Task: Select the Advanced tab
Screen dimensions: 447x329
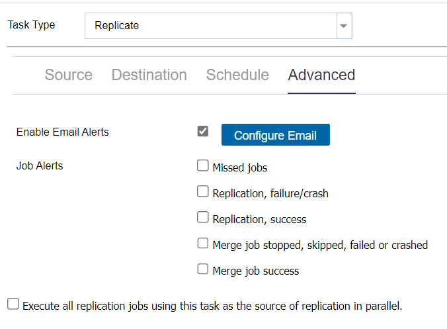Action: (x=321, y=75)
